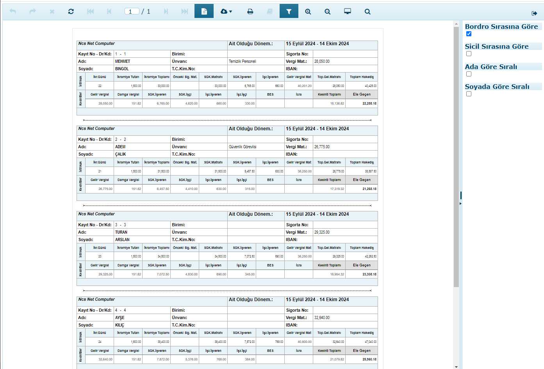
Task: Click the undo arrow icon
Action: [12, 11]
